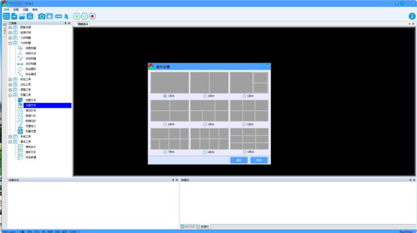
Task: Select the highlighted split text tree item
Action: [x=47, y=105]
